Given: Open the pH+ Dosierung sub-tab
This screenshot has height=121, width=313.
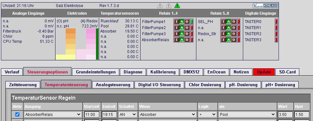Looking at the screenshot, I should [x=280, y=85].
